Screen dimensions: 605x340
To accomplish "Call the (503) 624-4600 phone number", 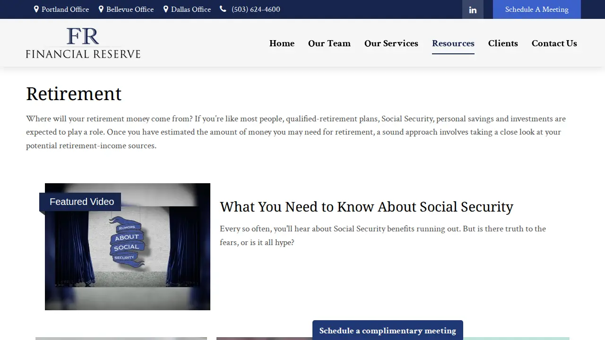I will [x=256, y=9].
